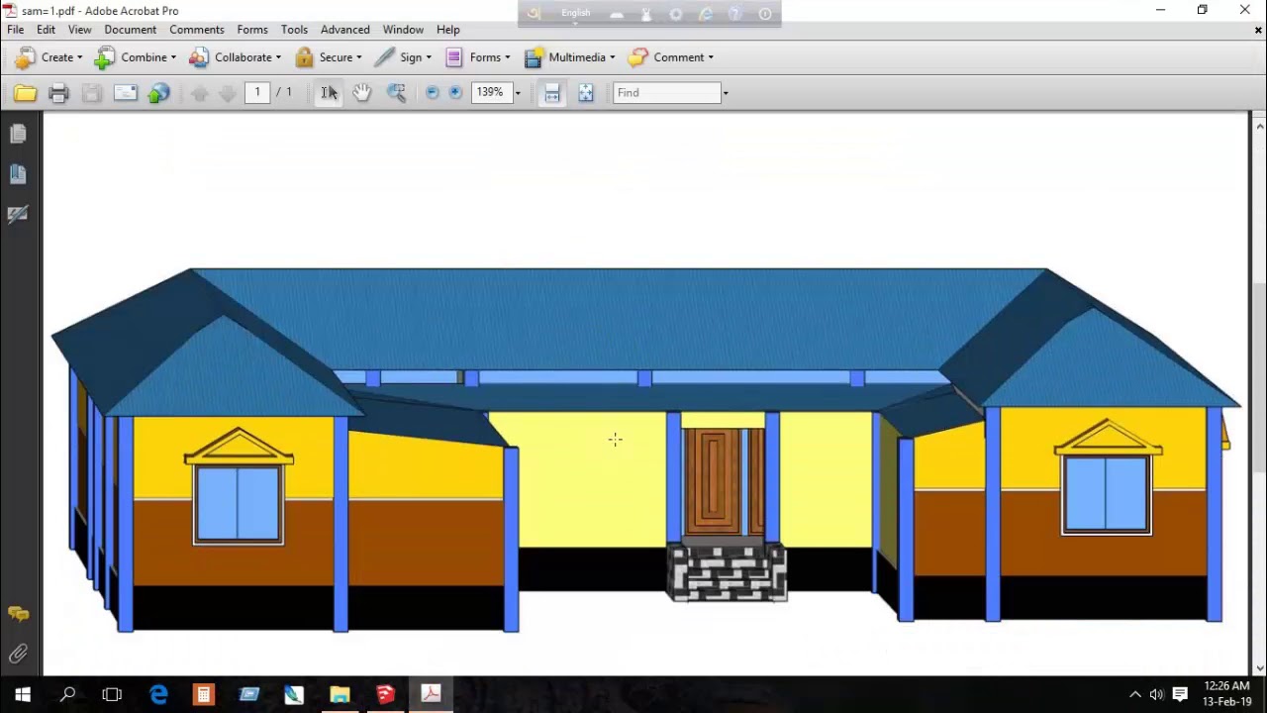Open the Combine task dropdown
Viewport: 1267px width, 713px height.
coord(136,57)
